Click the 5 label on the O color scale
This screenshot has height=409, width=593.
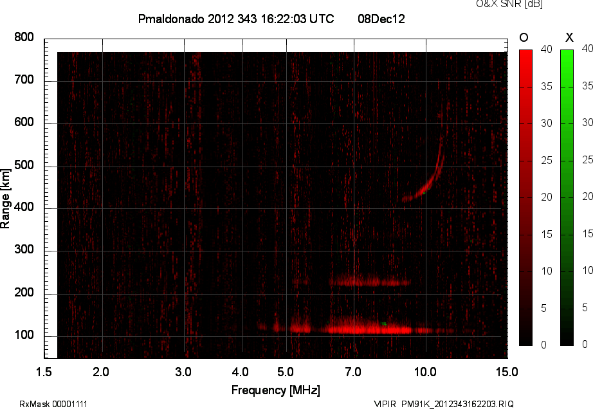[543, 309]
